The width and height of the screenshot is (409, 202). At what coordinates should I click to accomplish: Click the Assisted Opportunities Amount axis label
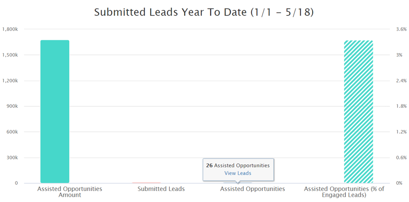[70, 192]
